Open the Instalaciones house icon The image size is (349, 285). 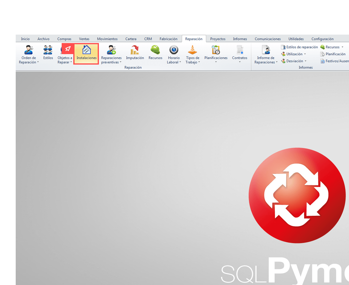point(86,50)
